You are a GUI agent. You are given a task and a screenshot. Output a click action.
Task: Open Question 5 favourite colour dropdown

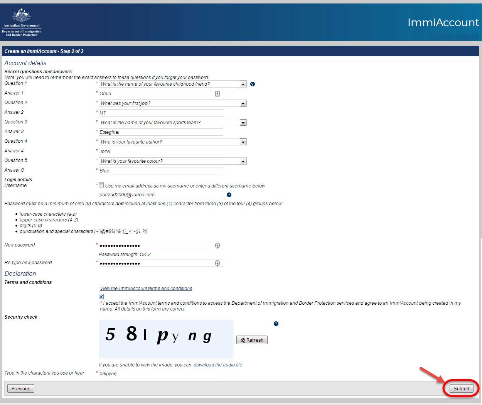pos(243,161)
